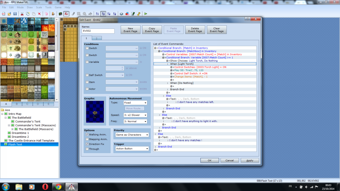This screenshot has height=191, width=340.
Task: Enable the first Switch condition checkbox
Action: [87, 48]
